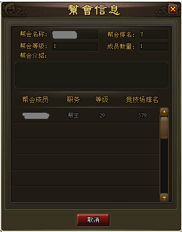The height and width of the screenshot is (232, 182).
Task: Select the scrollbar thumb in member list
Action: tap(164, 128)
